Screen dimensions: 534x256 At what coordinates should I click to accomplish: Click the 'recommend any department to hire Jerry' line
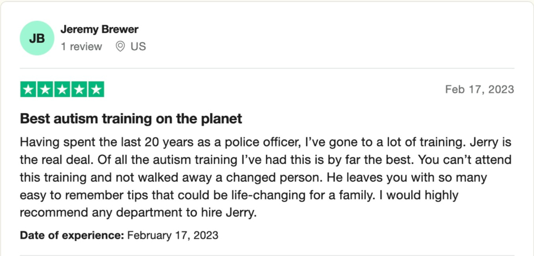pyautogui.click(x=138, y=213)
